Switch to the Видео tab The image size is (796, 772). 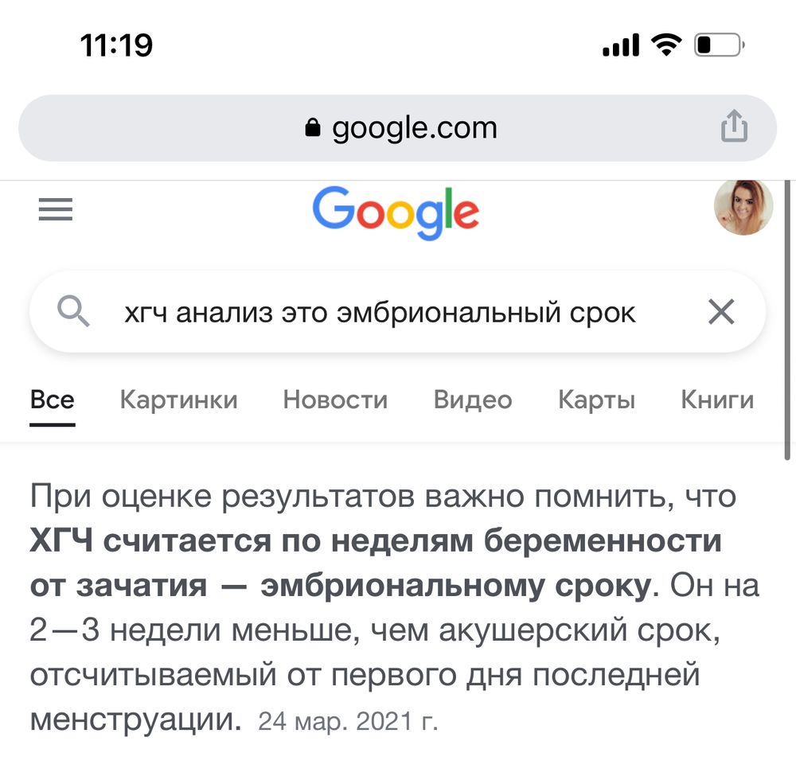473,400
